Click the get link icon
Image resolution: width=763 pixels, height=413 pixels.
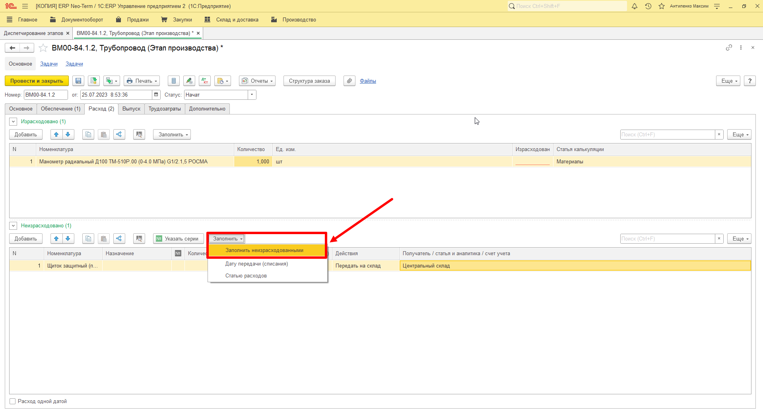(729, 48)
